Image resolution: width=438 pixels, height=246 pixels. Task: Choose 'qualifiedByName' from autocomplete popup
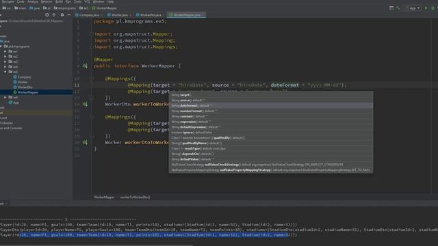[271, 143]
